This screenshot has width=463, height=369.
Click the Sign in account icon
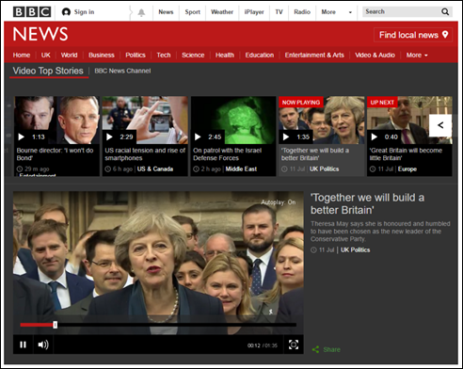[x=66, y=12]
